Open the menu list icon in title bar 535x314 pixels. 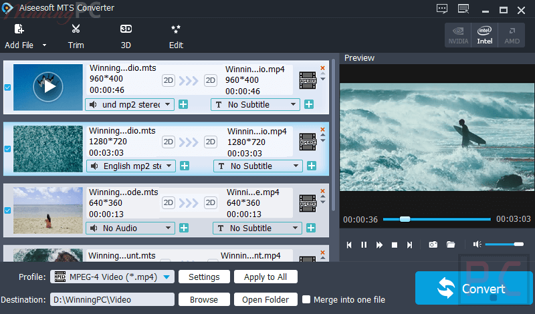tap(463, 9)
